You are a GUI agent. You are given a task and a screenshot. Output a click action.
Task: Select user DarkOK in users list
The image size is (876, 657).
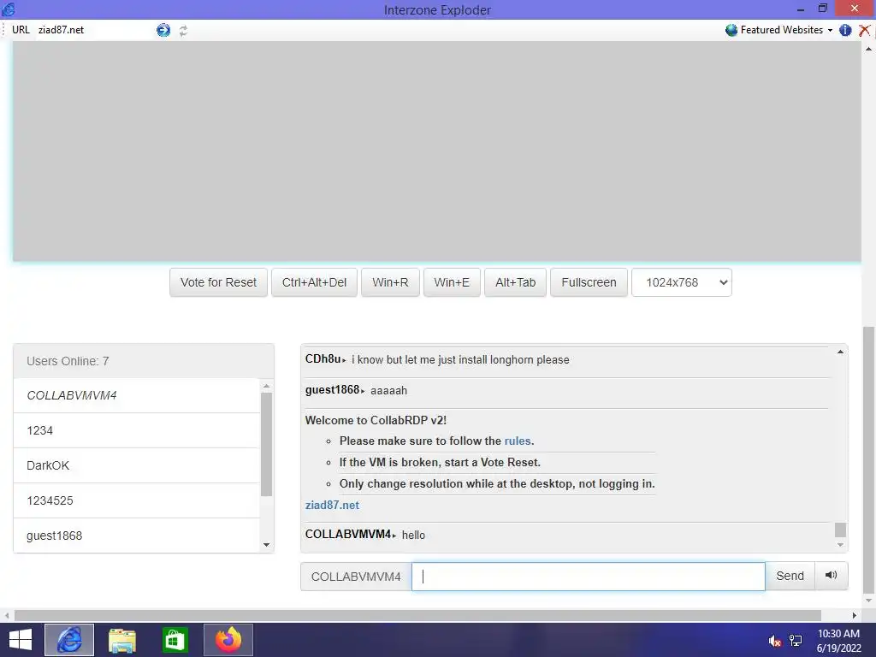(x=137, y=465)
